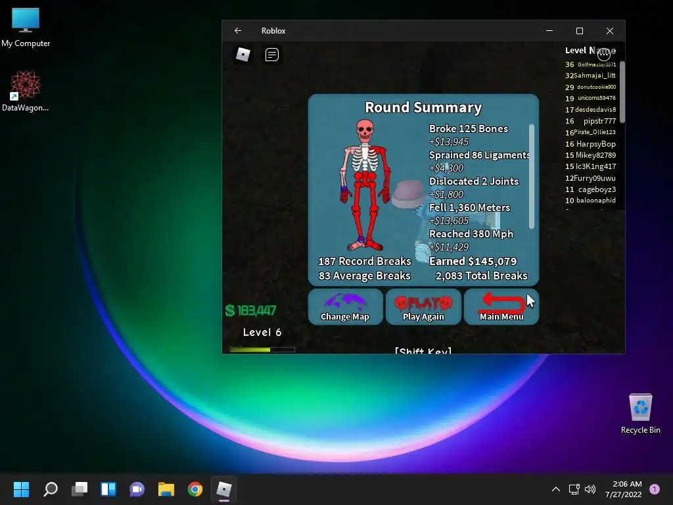
Task: Open taskbar Search
Action: tap(51, 489)
